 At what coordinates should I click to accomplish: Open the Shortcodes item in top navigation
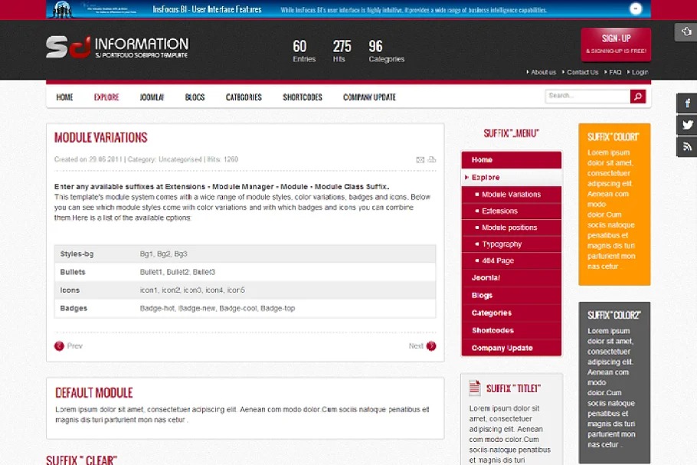pyautogui.click(x=302, y=97)
